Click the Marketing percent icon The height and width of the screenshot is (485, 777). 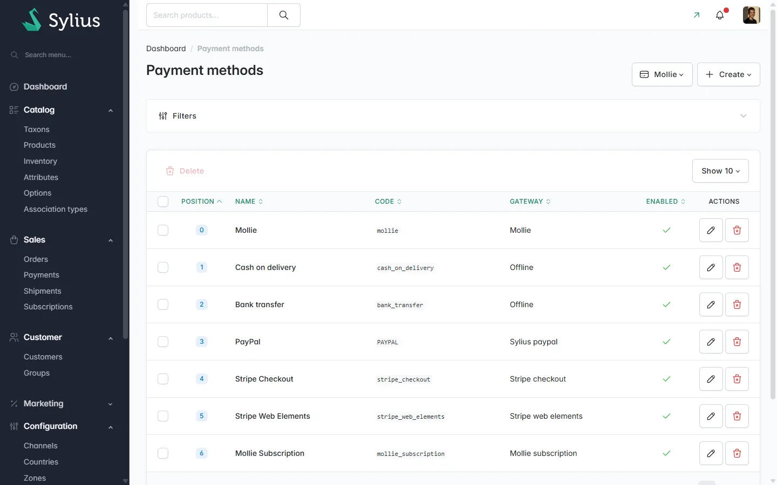(x=14, y=404)
